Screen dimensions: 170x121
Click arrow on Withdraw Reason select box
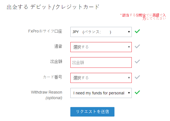pyautogui.click(x=129, y=93)
